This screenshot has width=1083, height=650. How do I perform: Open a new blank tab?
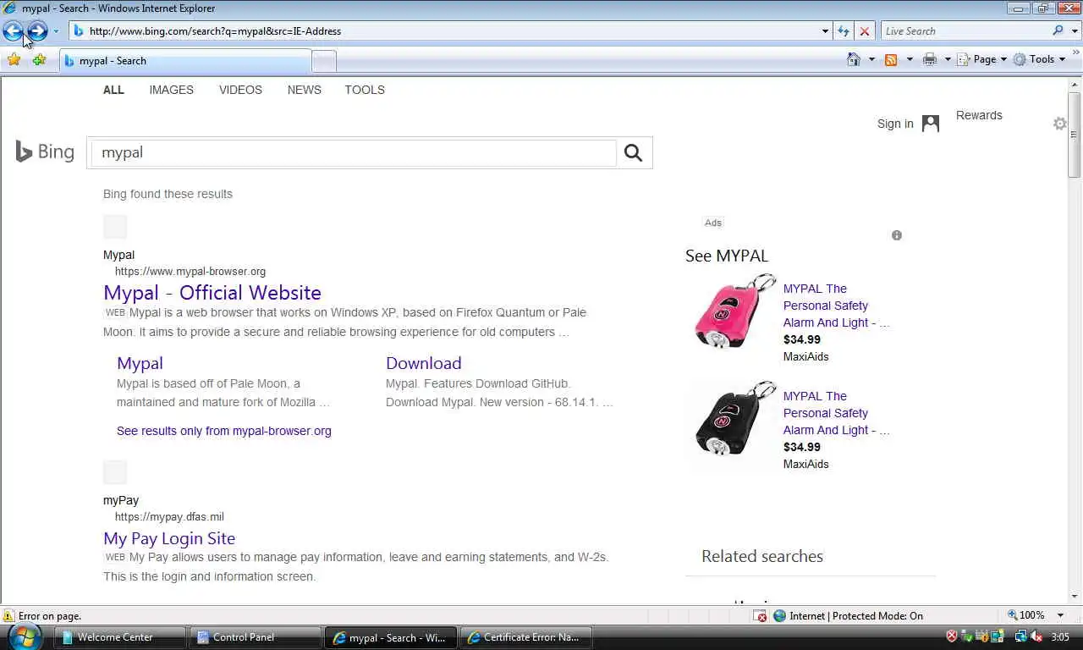point(324,61)
